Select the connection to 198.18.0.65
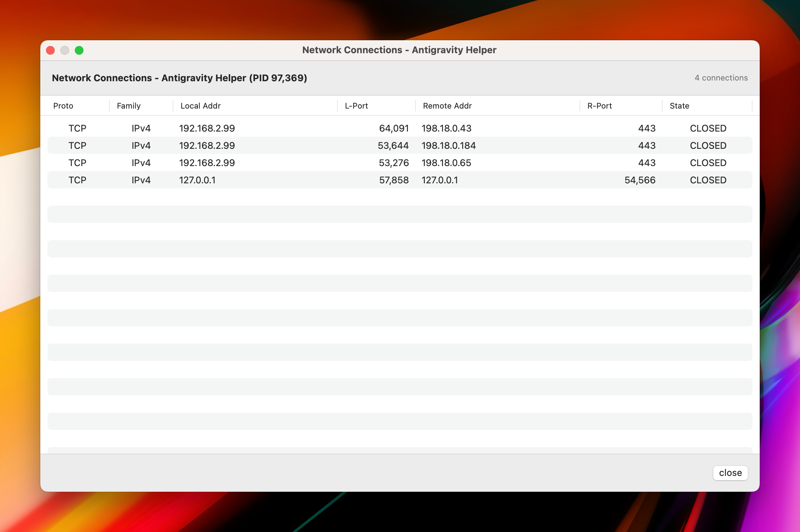 446,163
